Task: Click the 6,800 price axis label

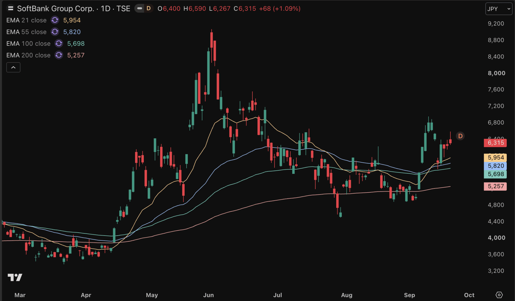Action: point(496,123)
